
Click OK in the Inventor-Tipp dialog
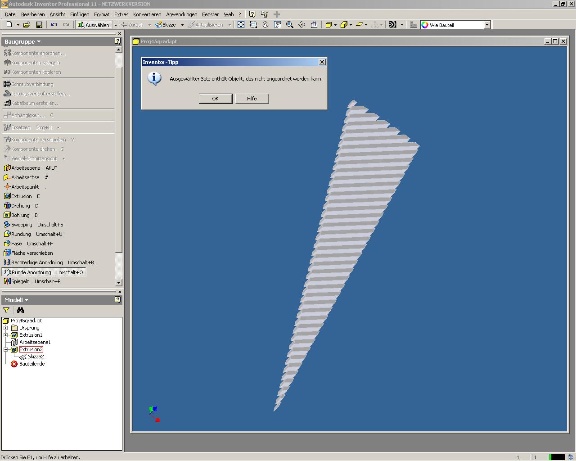tap(215, 99)
